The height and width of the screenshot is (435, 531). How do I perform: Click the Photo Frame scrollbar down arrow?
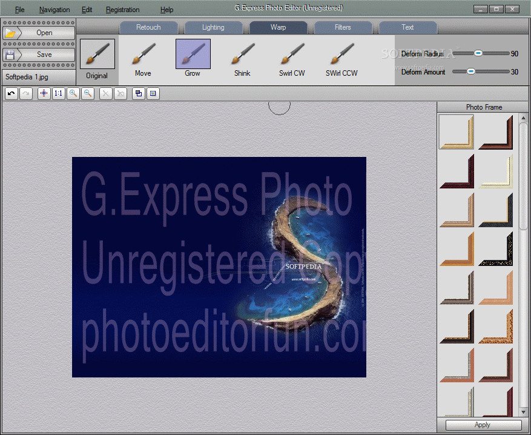tap(524, 412)
